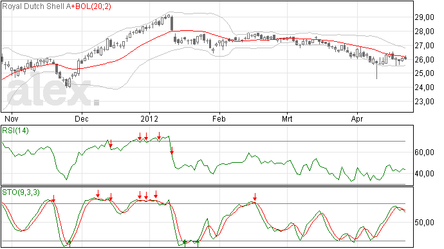The width and height of the screenshot is (444, 249).
Task: Click the 29,00 price axis label
Action: coord(424,17)
